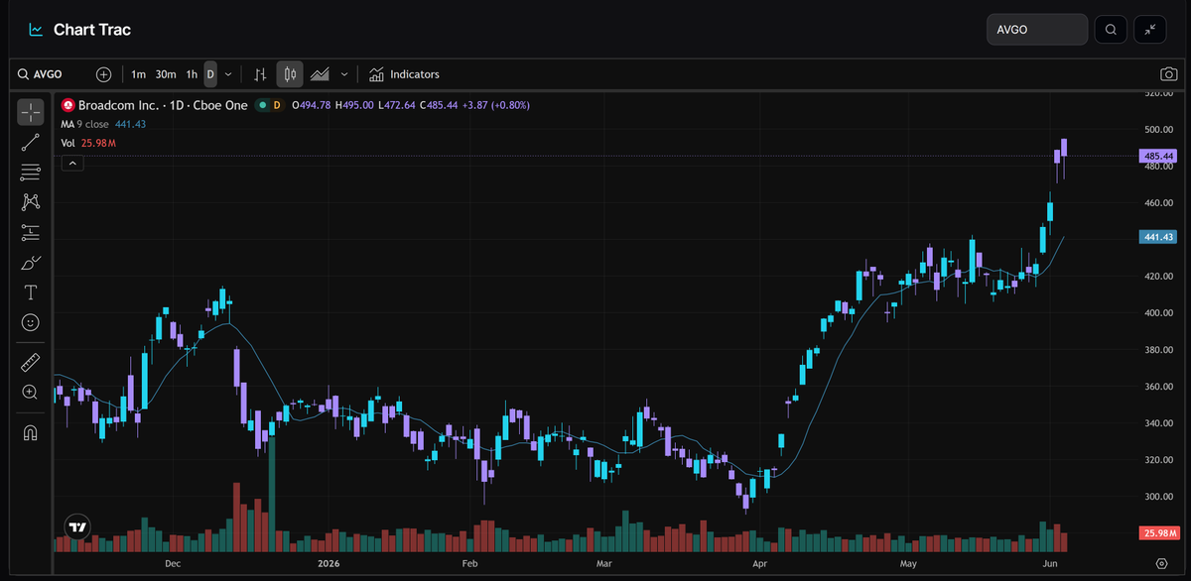The height and width of the screenshot is (581, 1191).
Task: Select the long position forecasting tool
Action: pyautogui.click(x=31, y=233)
